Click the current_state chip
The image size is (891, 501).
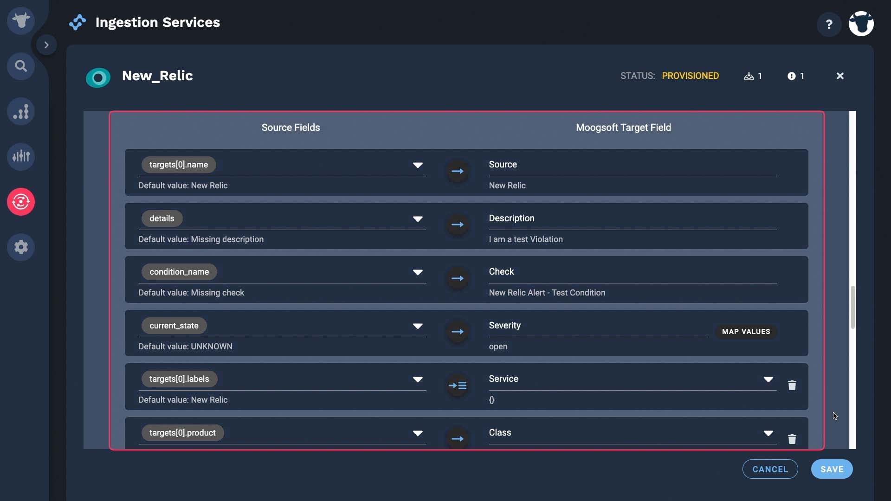click(x=174, y=326)
